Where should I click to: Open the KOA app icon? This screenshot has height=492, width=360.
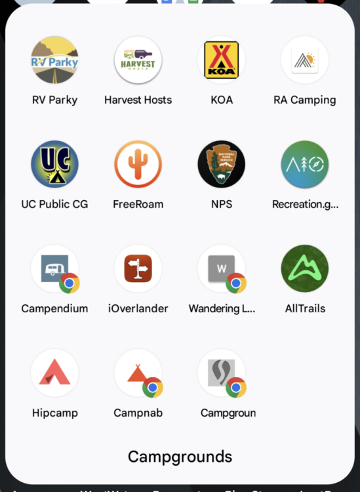click(x=222, y=60)
